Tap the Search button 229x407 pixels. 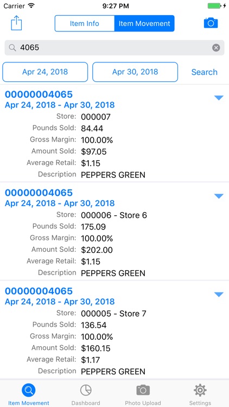205,72
